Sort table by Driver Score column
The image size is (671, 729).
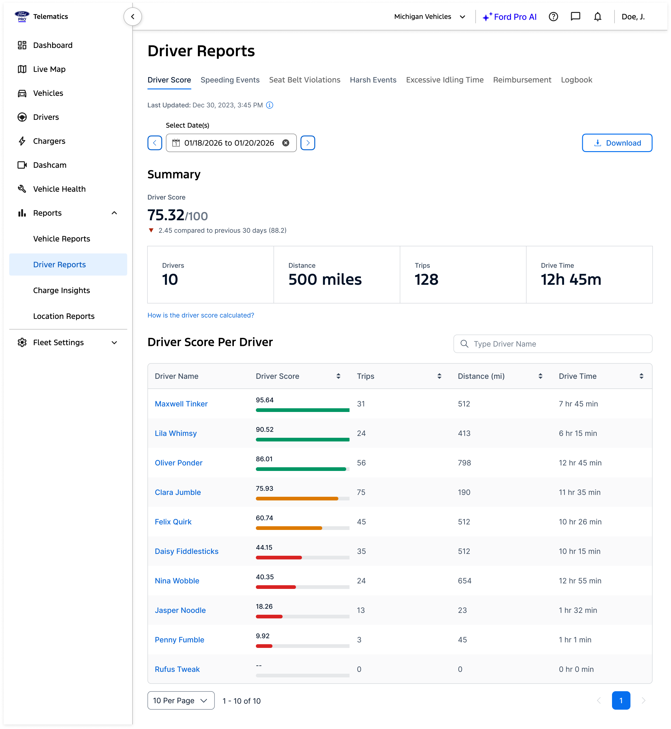(338, 376)
